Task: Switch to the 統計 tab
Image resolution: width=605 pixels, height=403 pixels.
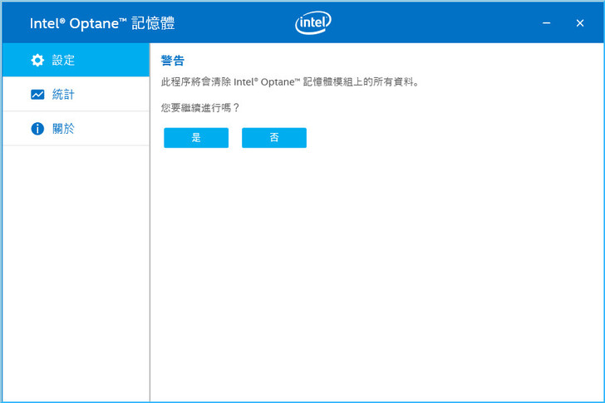Action: (x=63, y=95)
